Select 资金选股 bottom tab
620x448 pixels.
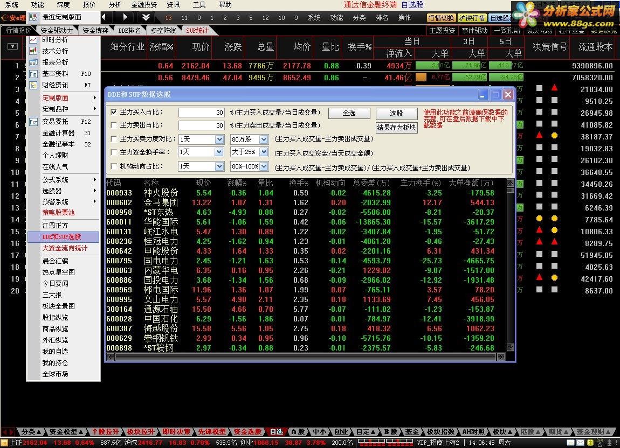247,432
